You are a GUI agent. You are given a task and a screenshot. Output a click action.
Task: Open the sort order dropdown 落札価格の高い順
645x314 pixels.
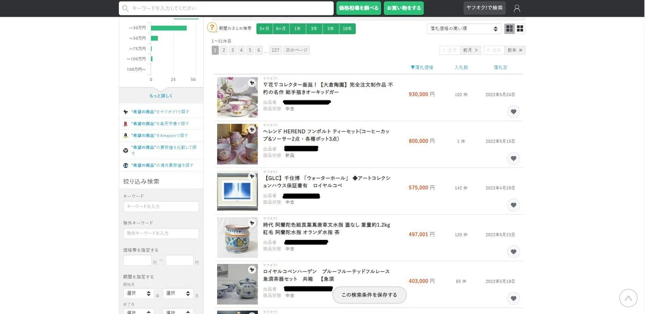464,28
